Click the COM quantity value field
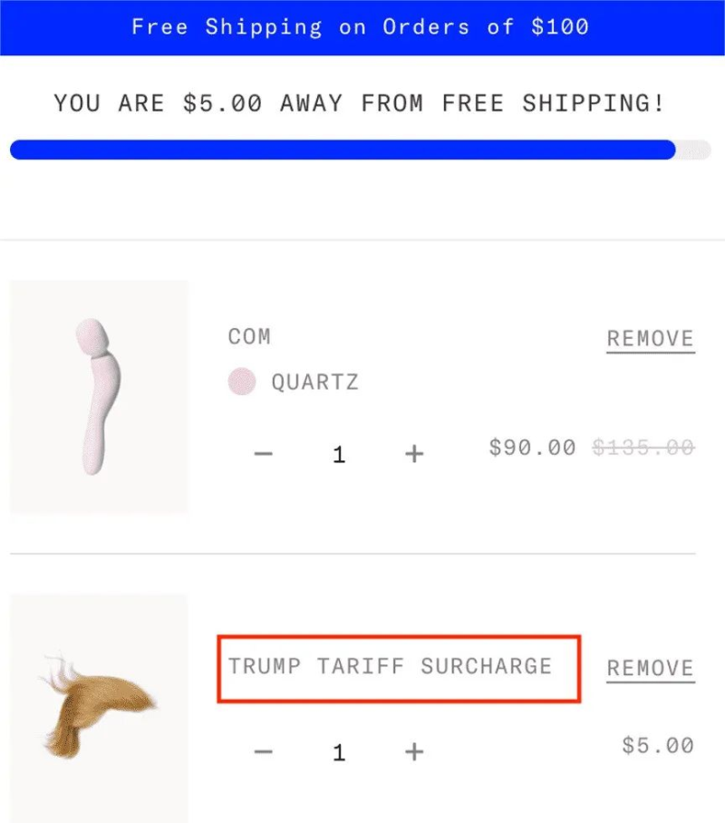The image size is (725, 823). (339, 454)
